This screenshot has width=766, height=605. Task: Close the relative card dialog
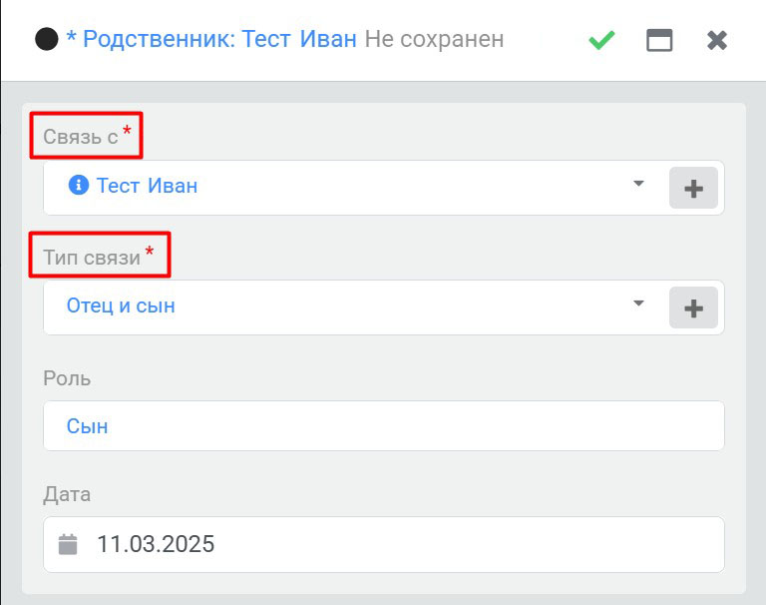point(717,40)
